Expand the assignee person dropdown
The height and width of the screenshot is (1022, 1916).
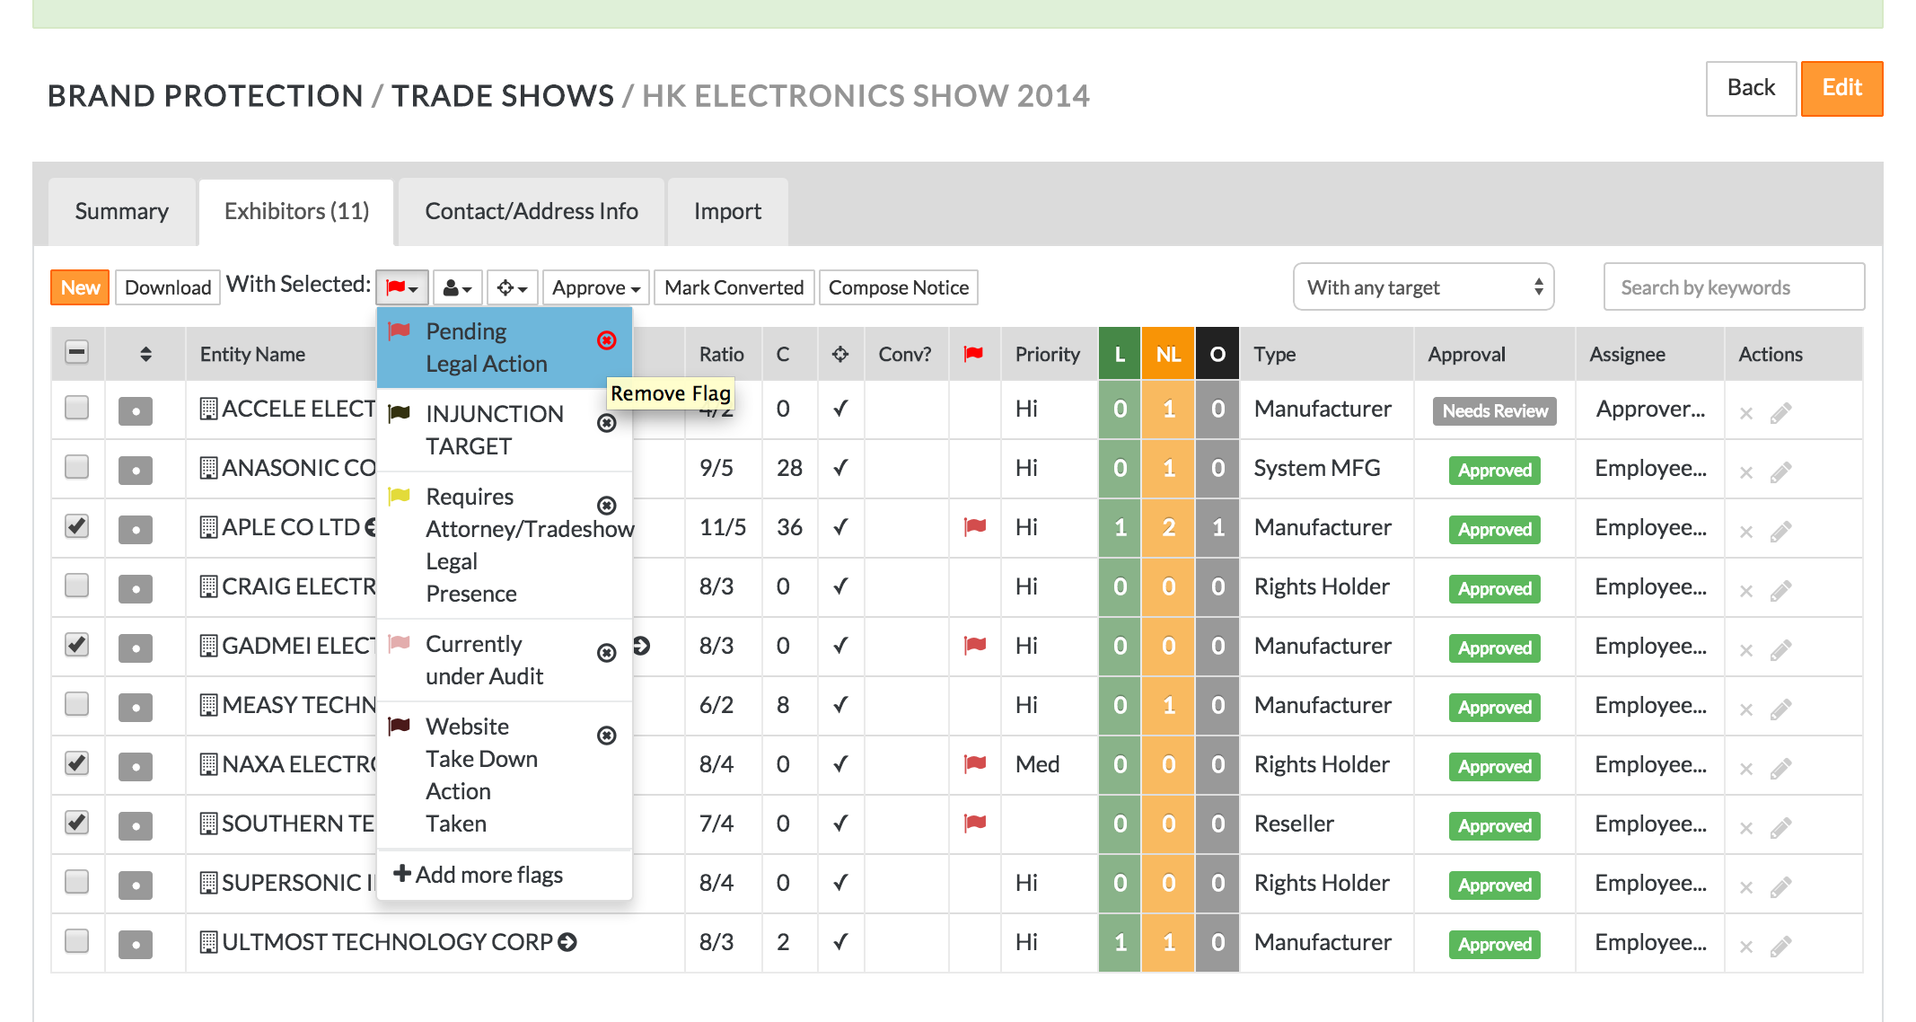click(x=458, y=288)
